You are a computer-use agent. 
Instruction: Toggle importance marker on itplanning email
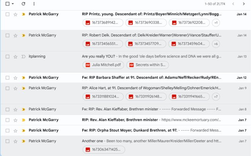coord(23,57)
